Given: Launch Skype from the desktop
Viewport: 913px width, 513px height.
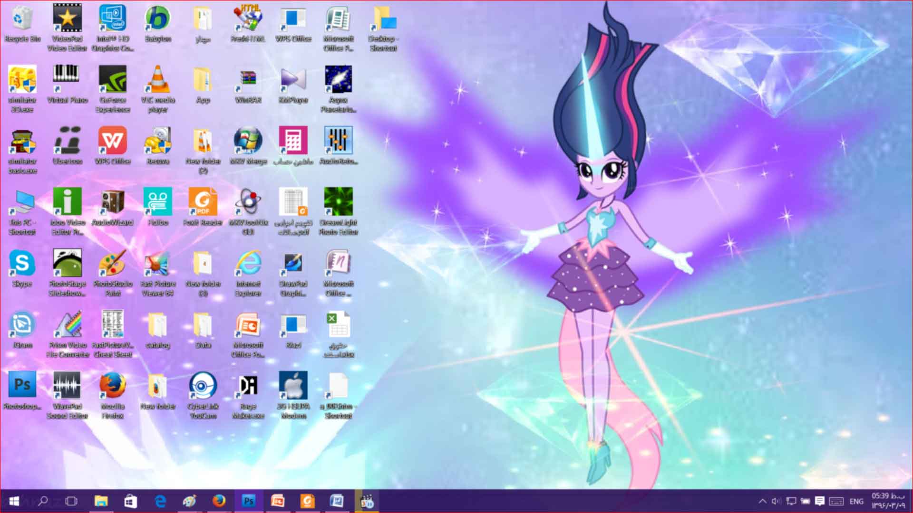Looking at the screenshot, I should click(x=22, y=268).
